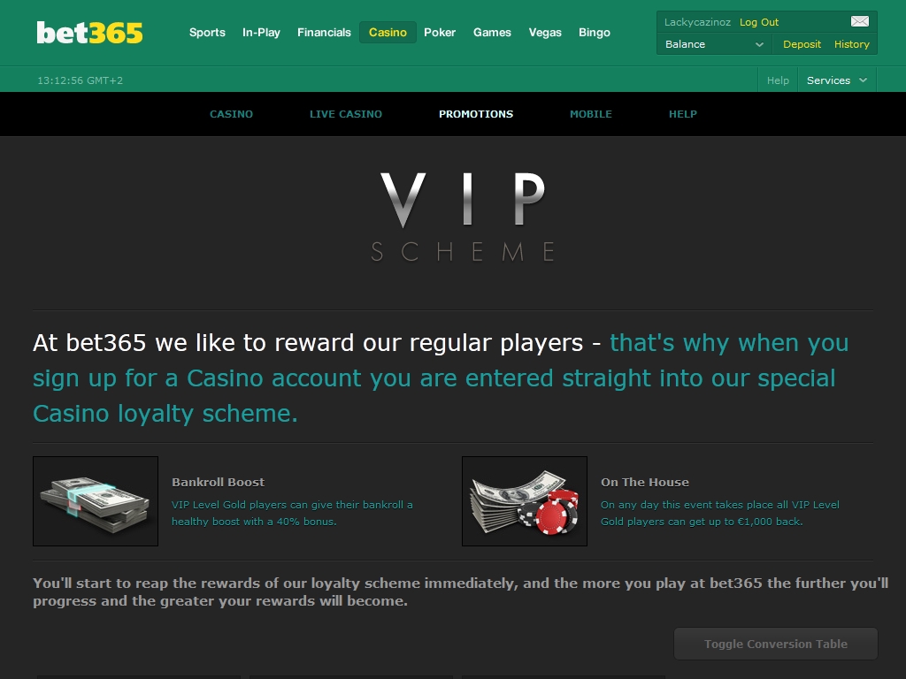
Task: Select the Poker menu item
Action: tap(440, 33)
